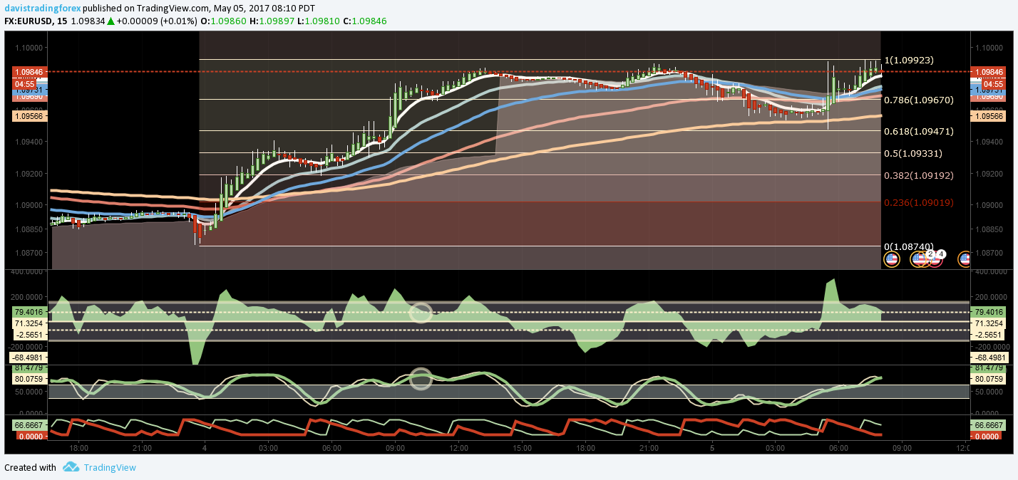
Task: Select the Fibonacci 1(1.09923) level label
Action: 909,61
